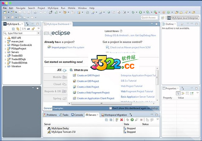Click the Latest News refresh clock icon
This screenshot has width=202, height=141.
(121, 31)
